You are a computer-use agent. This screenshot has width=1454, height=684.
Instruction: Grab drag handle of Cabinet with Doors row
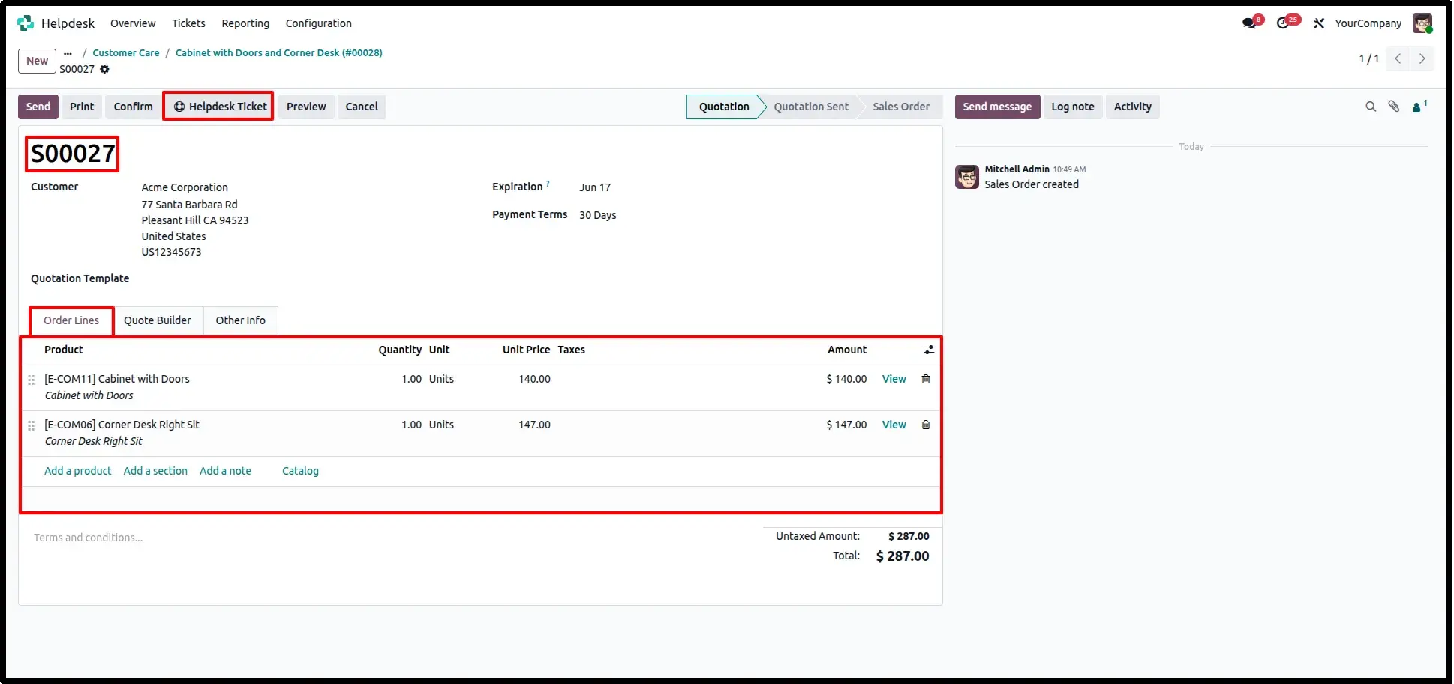pyautogui.click(x=32, y=379)
